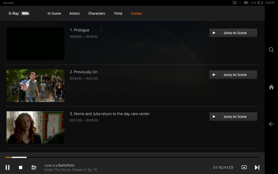The width and height of the screenshot is (278, 174).
Task: Tap the X-Ray label
Action: pos(14,14)
